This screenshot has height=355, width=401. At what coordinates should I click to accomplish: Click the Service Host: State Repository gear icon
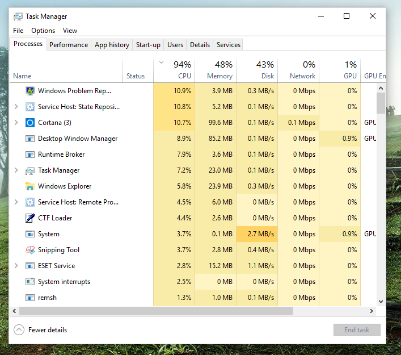click(x=30, y=107)
